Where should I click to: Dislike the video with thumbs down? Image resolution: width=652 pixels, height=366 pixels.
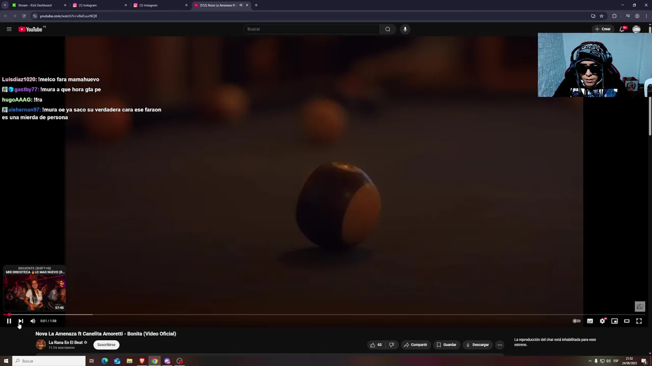tap(391, 345)
